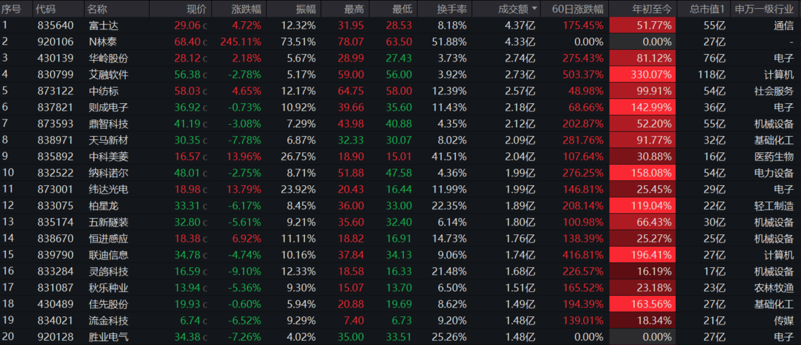Select stock name 流金科技
Image resolution: width=801 pixels, height=345 pixels.
click(108, 320)
